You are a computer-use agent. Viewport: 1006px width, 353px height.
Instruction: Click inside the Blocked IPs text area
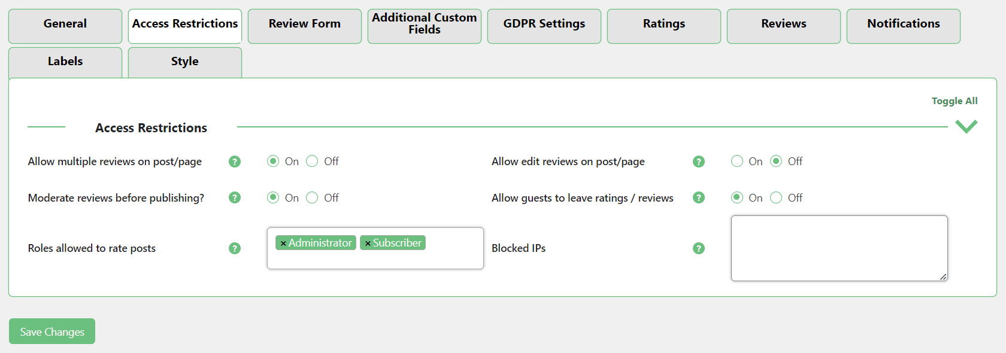pyautogui.click(x=838, y=248)
